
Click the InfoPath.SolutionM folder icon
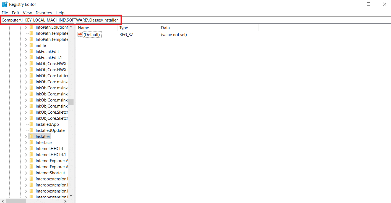(31, 27)
